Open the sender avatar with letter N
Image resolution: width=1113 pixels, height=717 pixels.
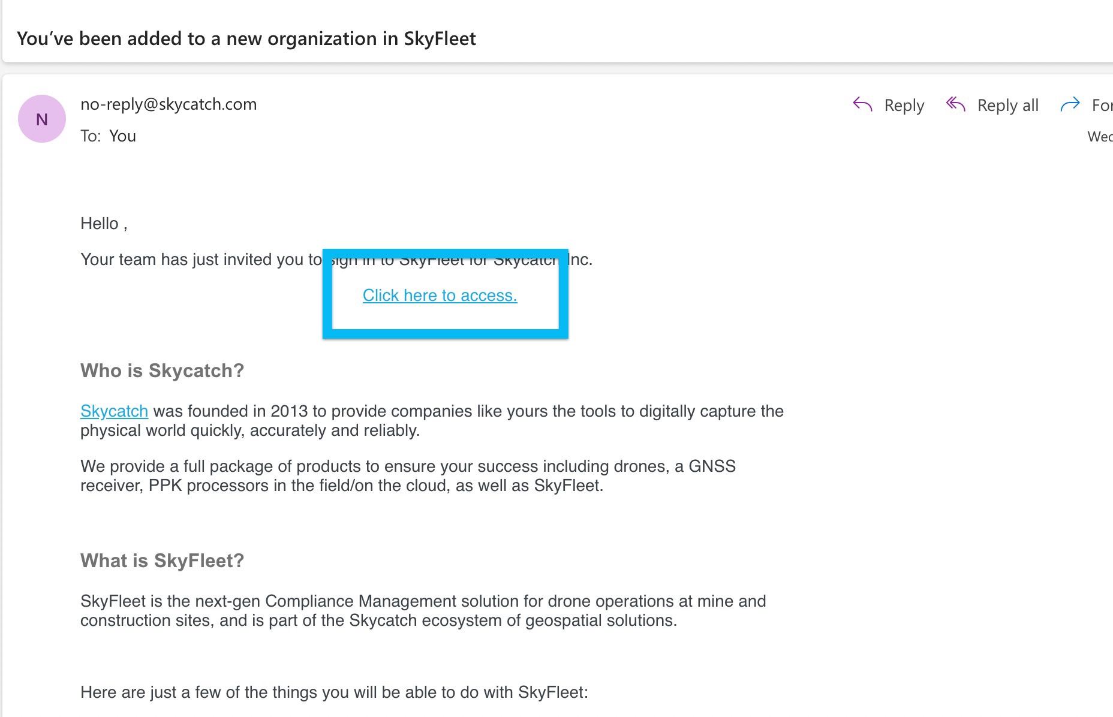[42, 119]
